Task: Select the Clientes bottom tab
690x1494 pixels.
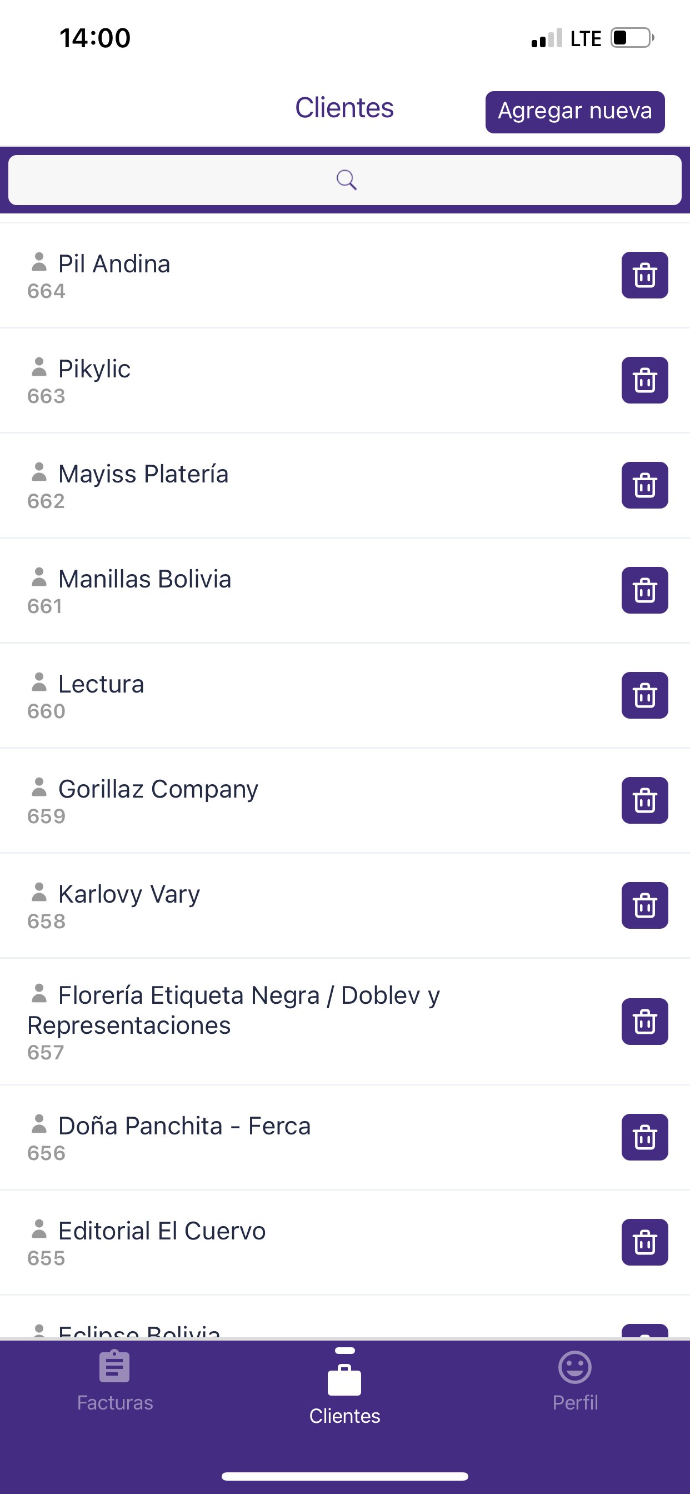Action: (x=344, y=1389)
